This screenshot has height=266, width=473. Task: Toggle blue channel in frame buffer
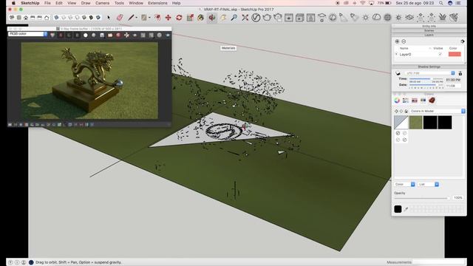[x=77, y=35]
